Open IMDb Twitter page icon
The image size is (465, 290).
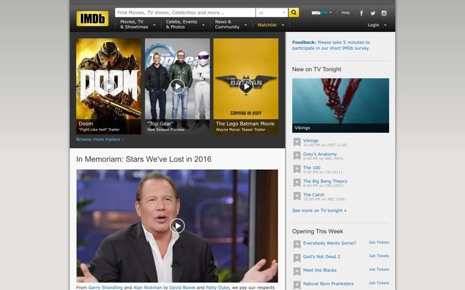pyautogui.click(x=373, y=13)
